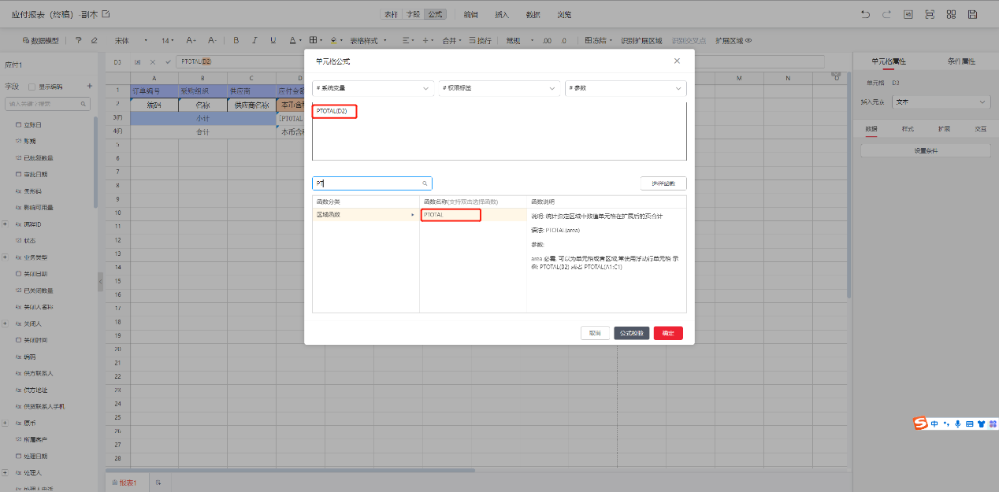999x492 pixels.
Task: Open the 冻结 freeze dropdown
Action: click(x=600, y=40)
